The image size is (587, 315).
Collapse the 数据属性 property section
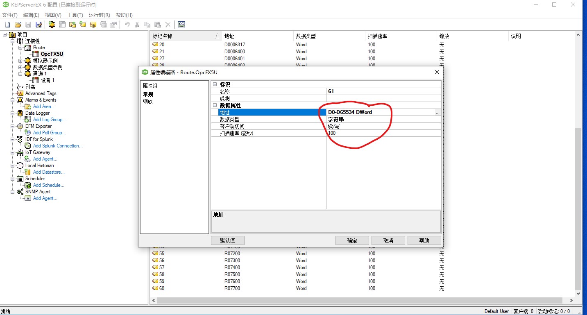(x=215, y=105)
